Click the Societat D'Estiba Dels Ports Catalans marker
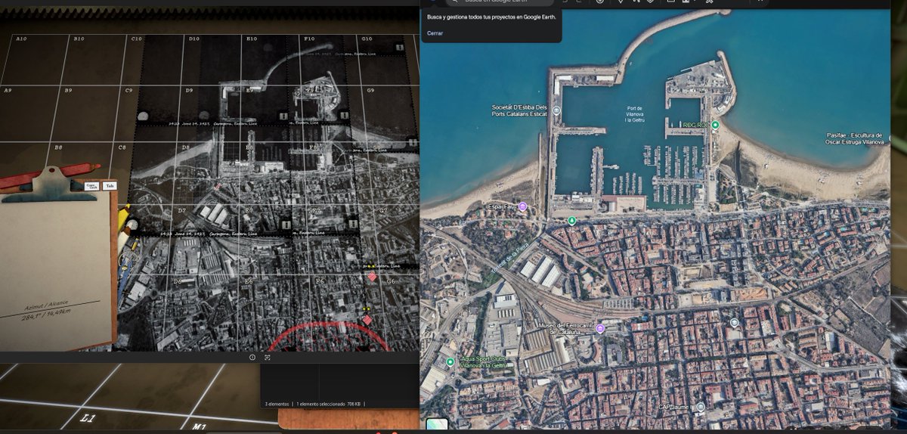Screen dimensions: 907x434 pyautogui.click(x=556, y=110)
